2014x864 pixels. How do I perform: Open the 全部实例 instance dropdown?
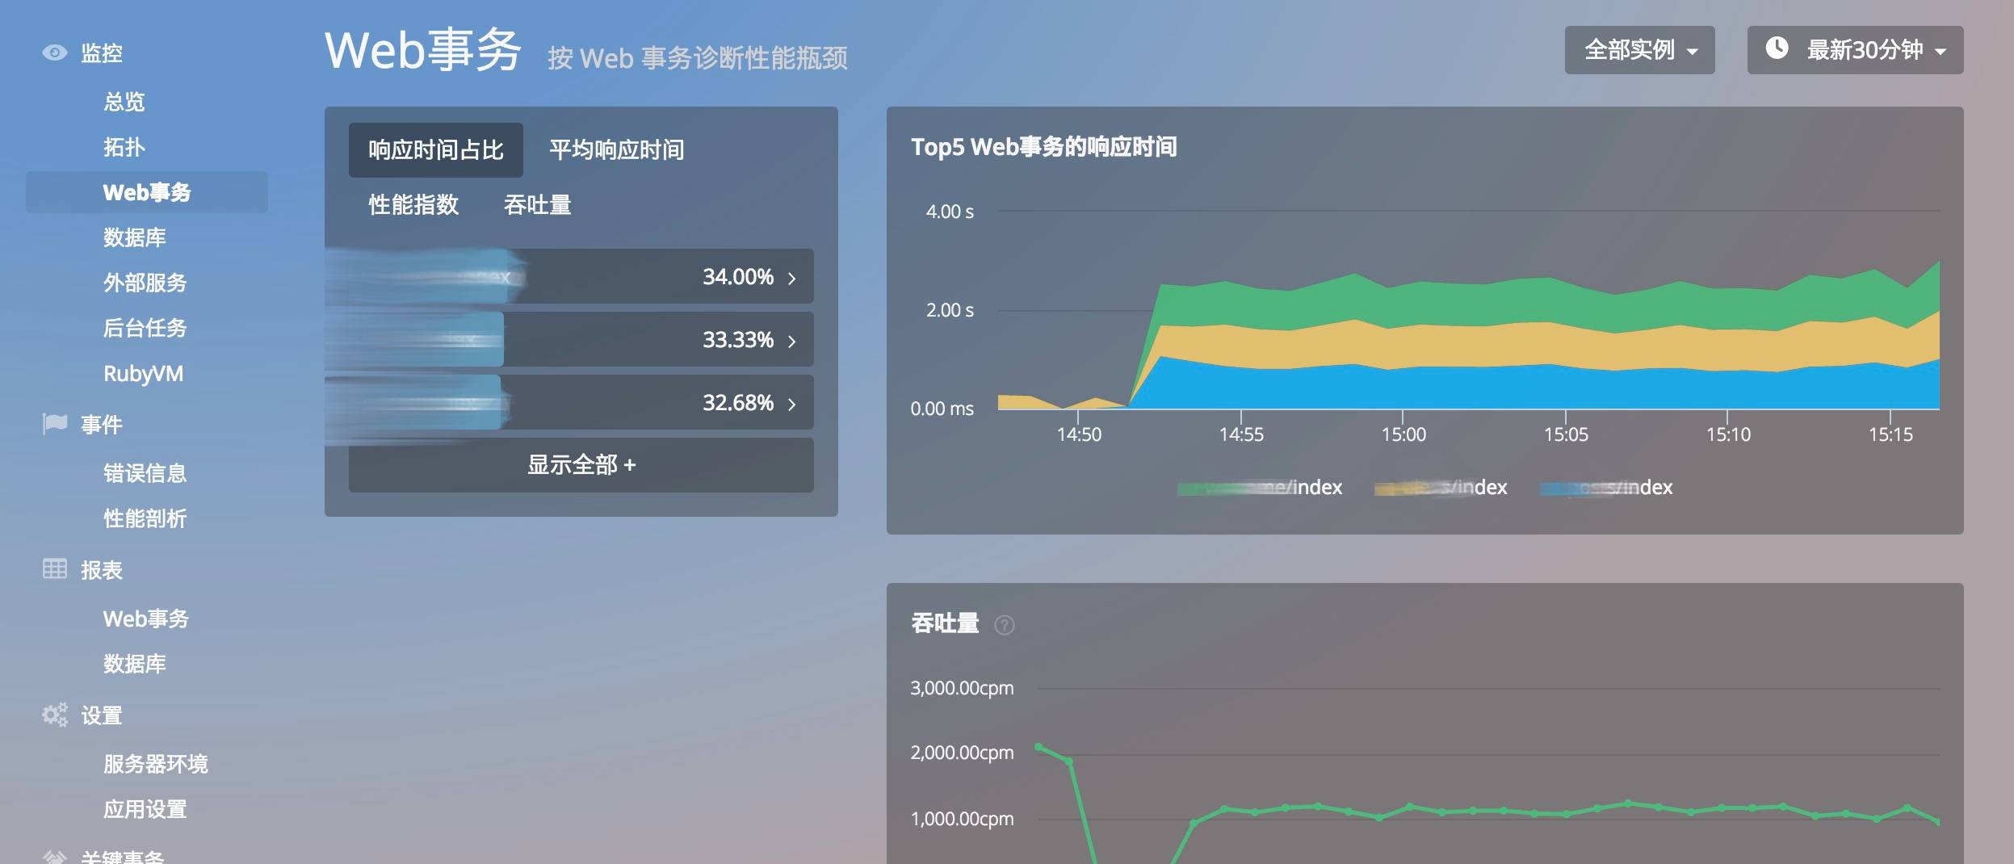(1639, 50)
